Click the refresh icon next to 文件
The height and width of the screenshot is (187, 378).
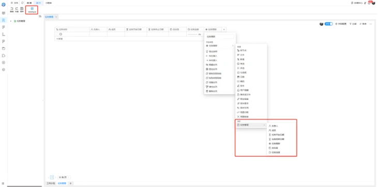22,3
